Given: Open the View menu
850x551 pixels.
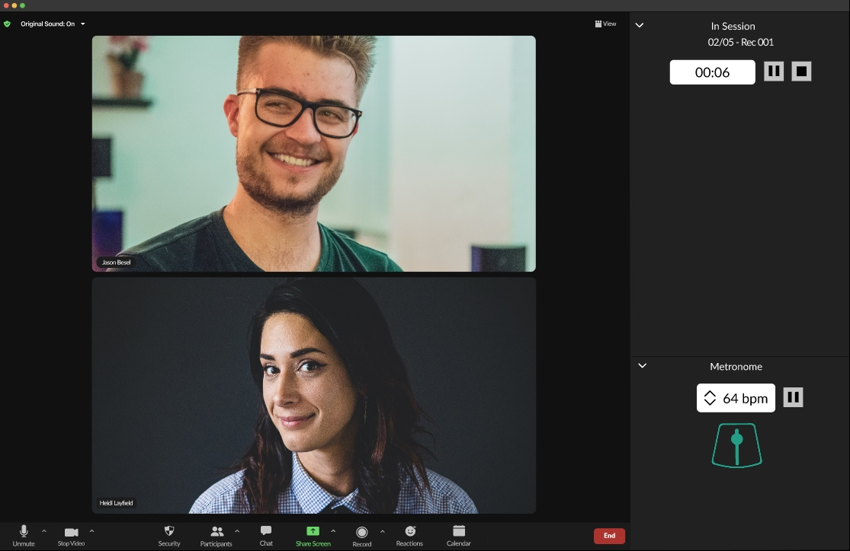Looking at the screenshot, I should 605,24.
